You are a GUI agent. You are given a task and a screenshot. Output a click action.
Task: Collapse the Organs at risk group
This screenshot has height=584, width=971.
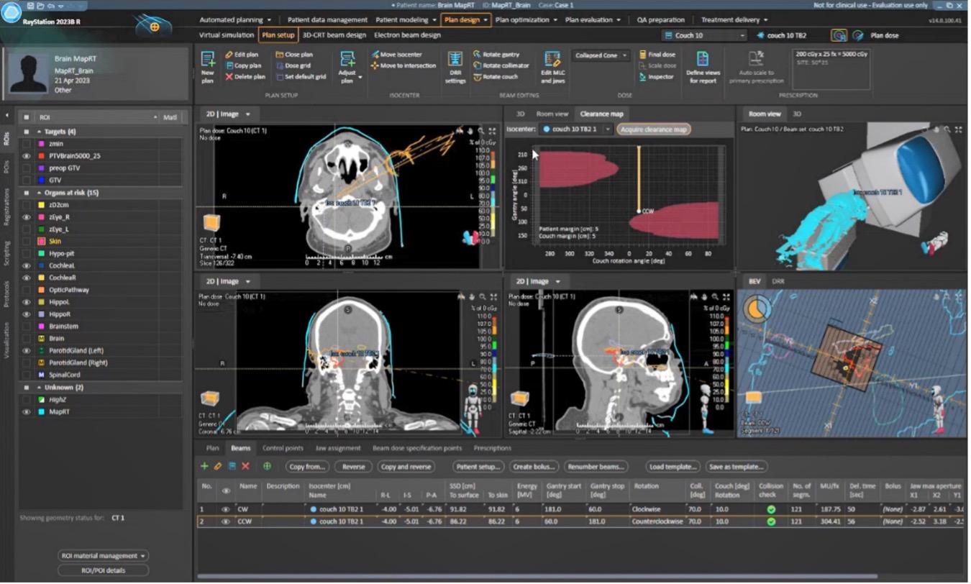(40, 192)
